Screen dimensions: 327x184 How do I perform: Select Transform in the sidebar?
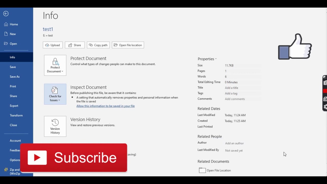17,116
